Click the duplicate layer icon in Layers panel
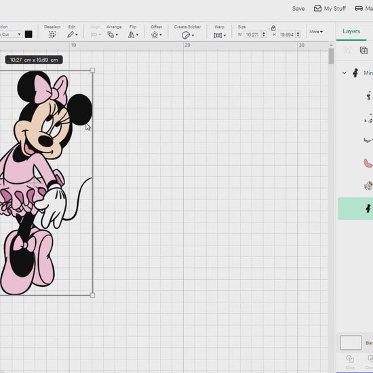 (364, 50)
